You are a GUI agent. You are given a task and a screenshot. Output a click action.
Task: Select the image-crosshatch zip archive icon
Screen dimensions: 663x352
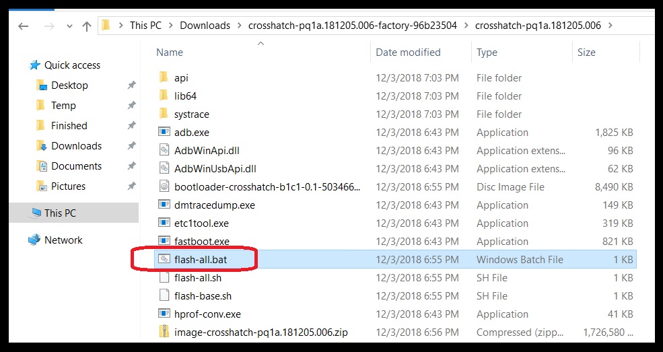tap(164, 332)
